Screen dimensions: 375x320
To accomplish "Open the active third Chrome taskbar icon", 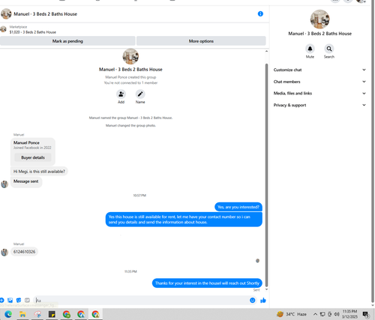I will [x=95, y=314].
